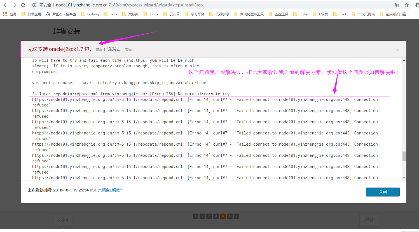This screenshot has width=419, height=232.
Task: Open the 监控工具 bookmark folder
Action: click(278, 14)
